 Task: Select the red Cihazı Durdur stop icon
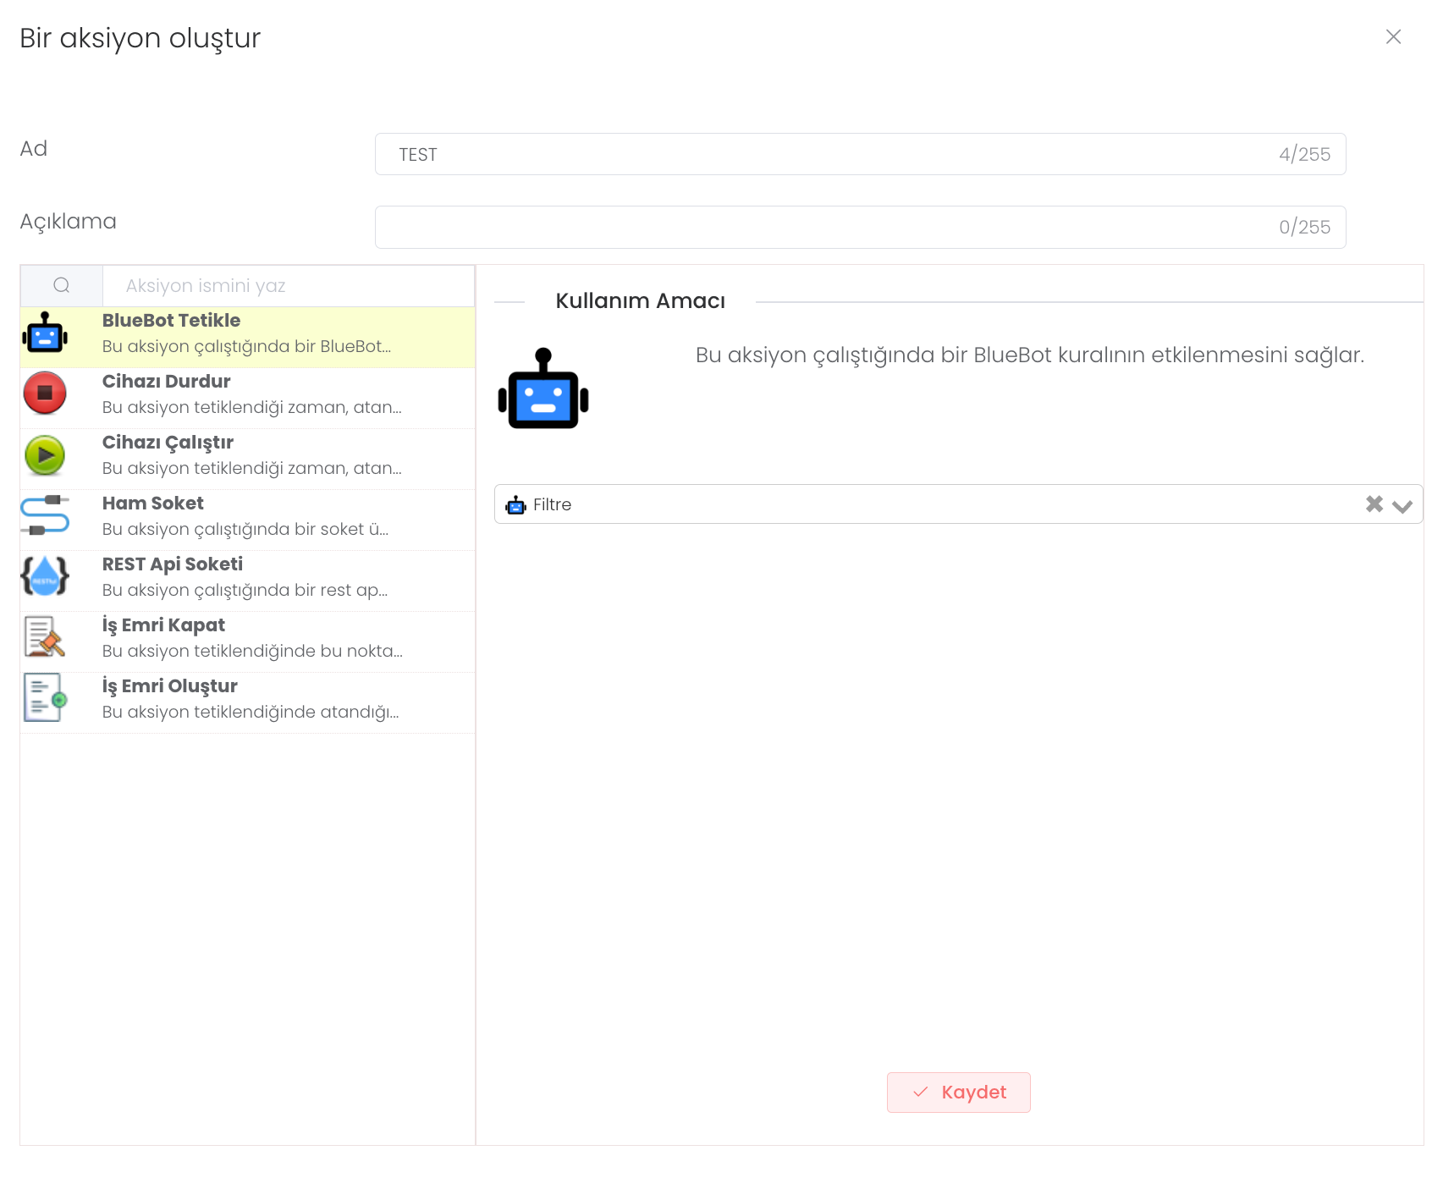tap(45, 394)
